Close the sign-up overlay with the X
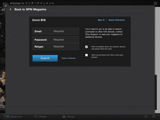Screen dimensions: 160x120 click(x=6, y=6)
